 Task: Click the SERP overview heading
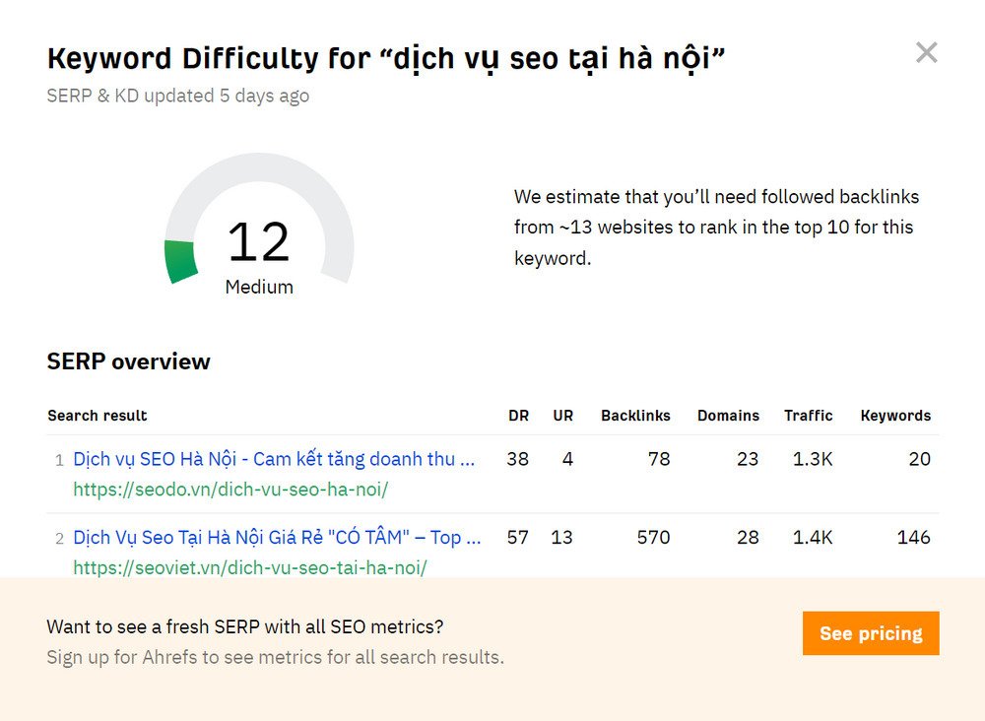click(127, 361)
